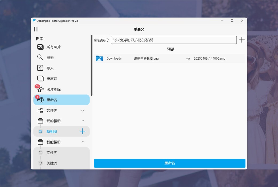The image size is (278, 187).
Task: Collapse the 智能相册 section
Action: click(83, 142)
